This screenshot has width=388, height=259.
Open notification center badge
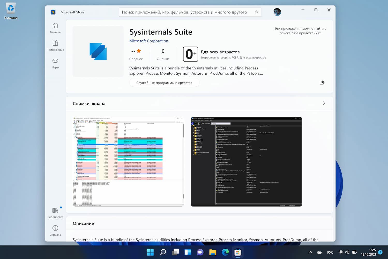click(x=380, y=252)
